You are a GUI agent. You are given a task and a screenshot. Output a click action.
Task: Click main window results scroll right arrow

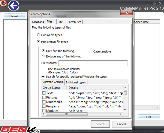157,107
